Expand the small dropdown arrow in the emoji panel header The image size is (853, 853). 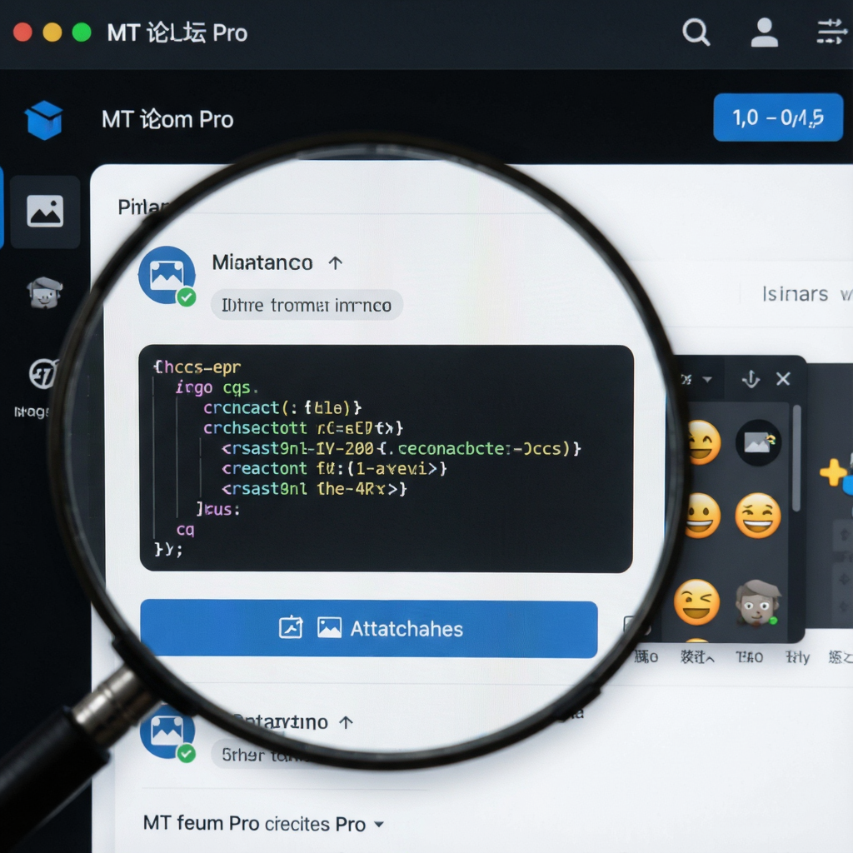point(707,379)
